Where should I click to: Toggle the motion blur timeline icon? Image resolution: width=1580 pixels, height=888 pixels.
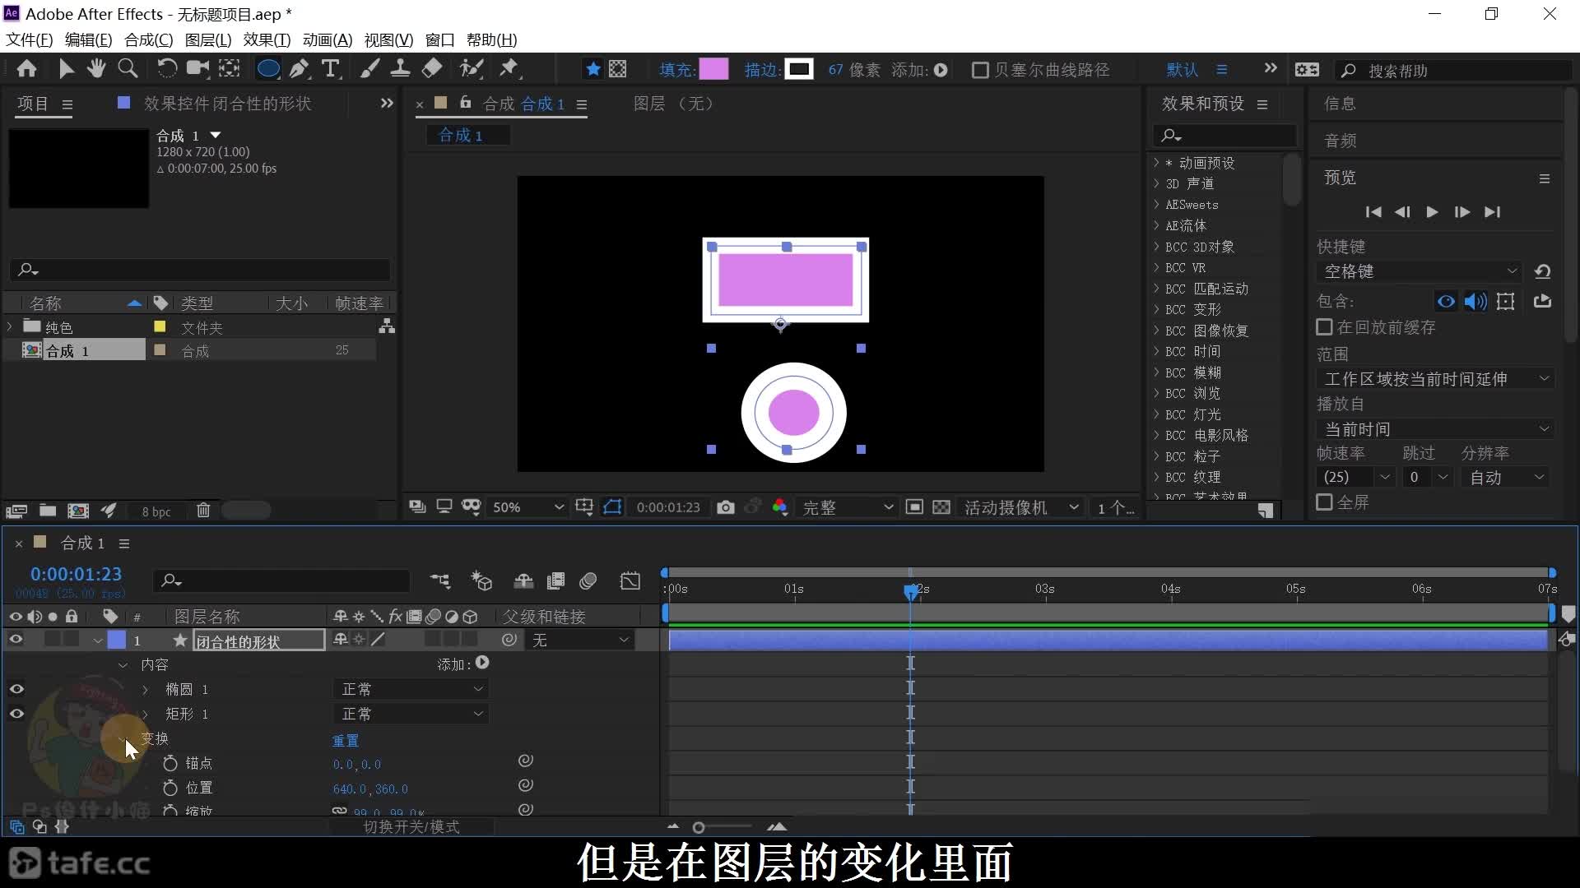tap(588, 581)
